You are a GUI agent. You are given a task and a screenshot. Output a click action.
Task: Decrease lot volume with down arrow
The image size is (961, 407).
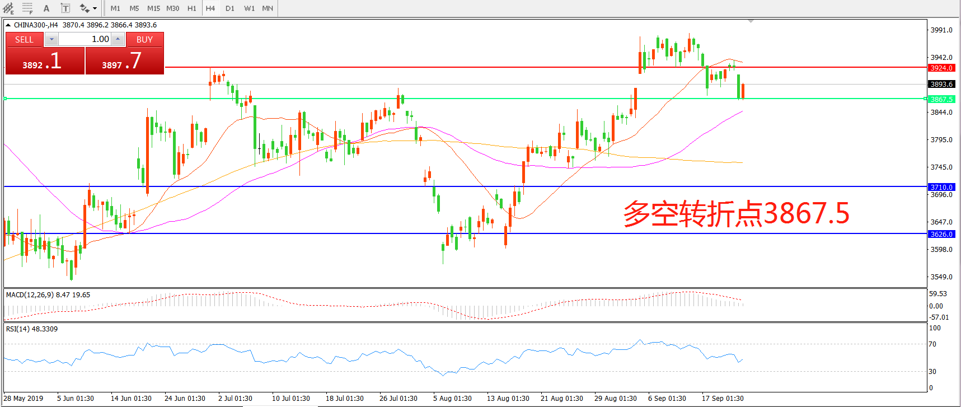tap(51, 39)
